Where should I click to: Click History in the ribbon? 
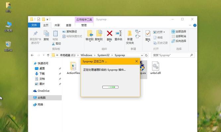(x=161, y=43)
